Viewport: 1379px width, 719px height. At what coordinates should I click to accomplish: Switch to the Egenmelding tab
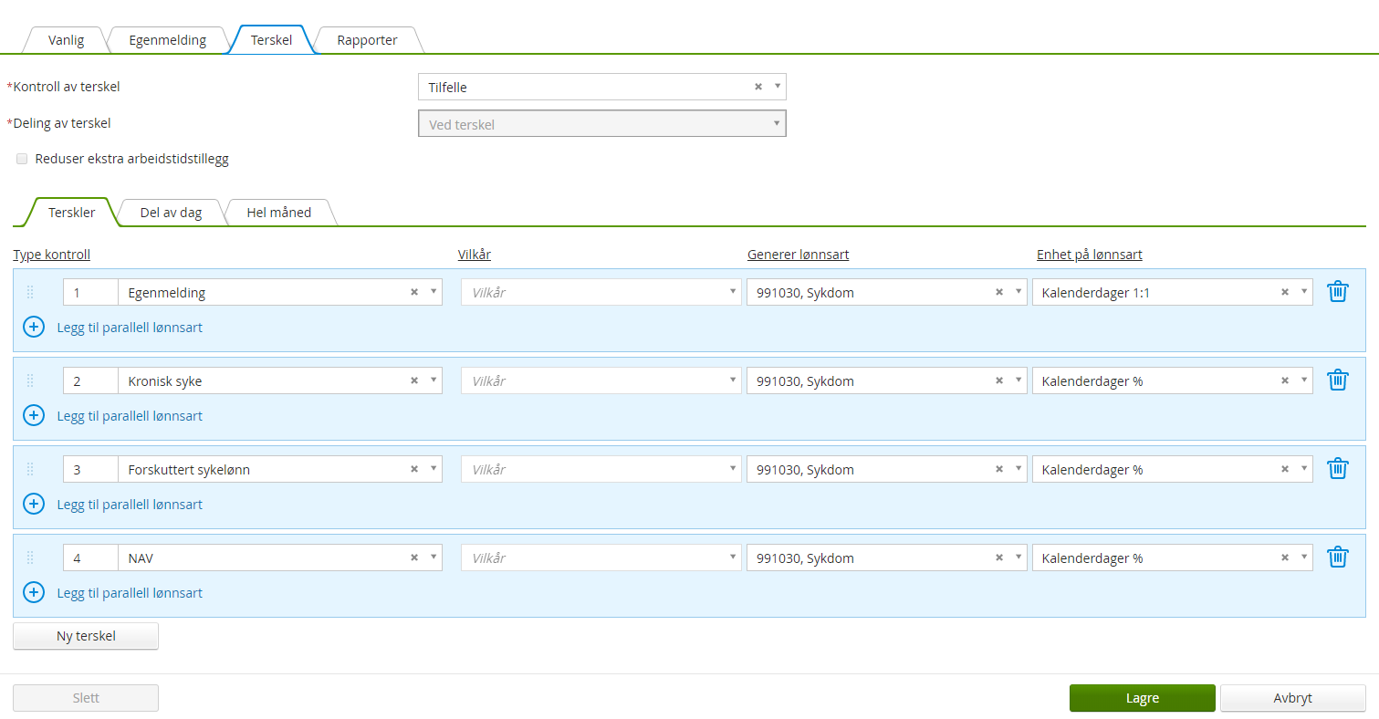pyautogui.click(x=167, y=40)
